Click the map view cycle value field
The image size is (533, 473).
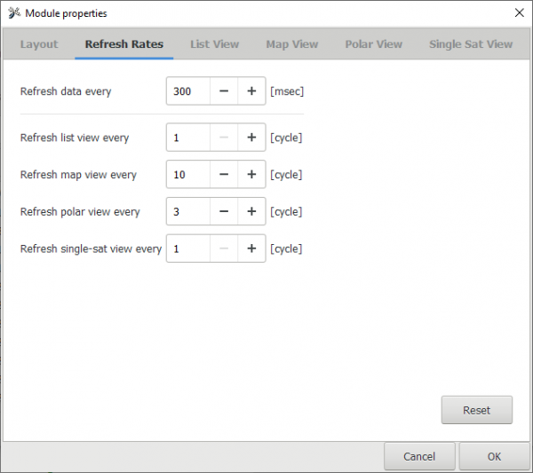point(188,175)
